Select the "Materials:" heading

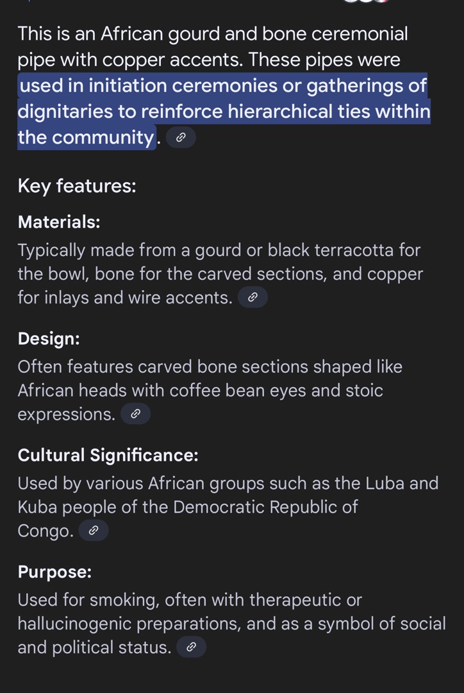pyautogui.click(x=59, y=222)
